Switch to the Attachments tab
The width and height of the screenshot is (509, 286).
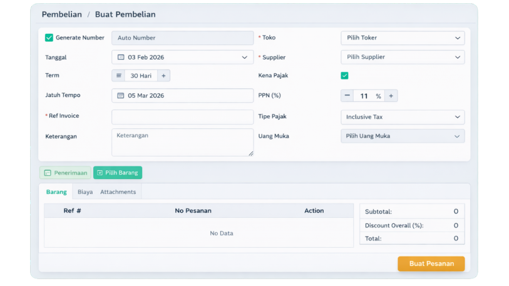[x=118, y=192]
